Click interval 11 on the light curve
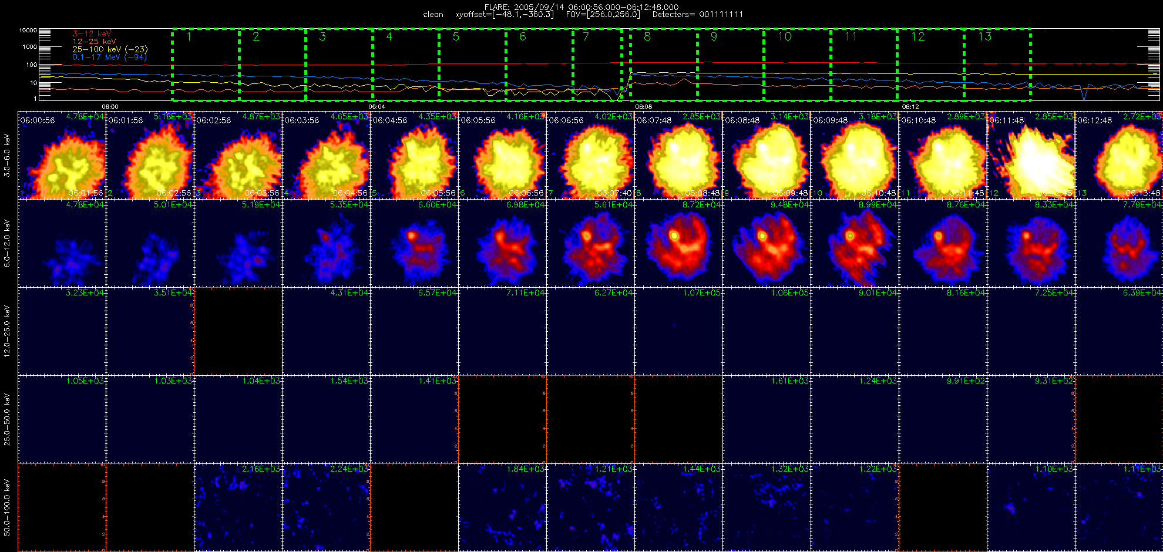Viewport: 1163px width, 552px height. (x=865, y=65)
